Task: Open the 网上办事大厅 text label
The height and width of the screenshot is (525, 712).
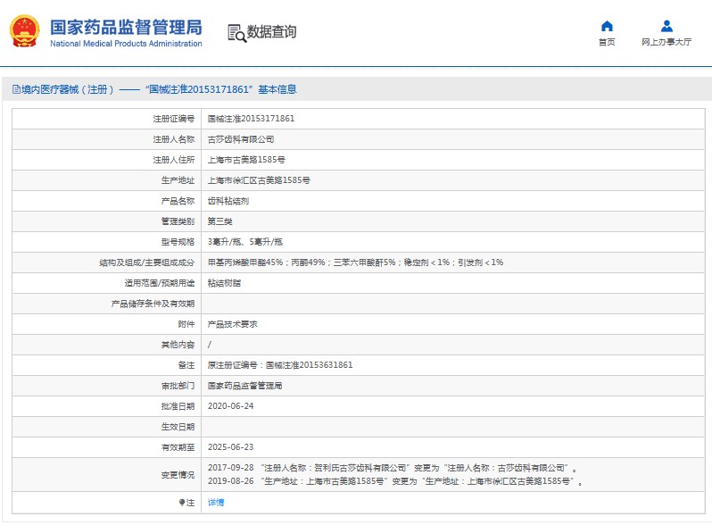Action: pyautogui.click(x=666, y=42)
